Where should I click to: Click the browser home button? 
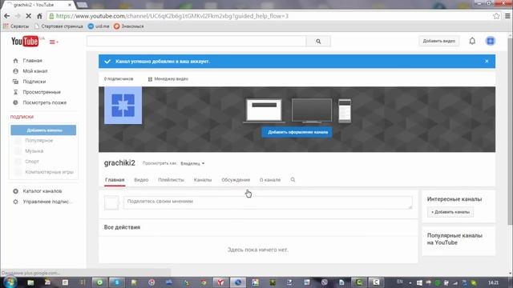(x=39, y=16)
